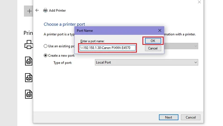Click the plus add device icon
The height and width of the screenshot is (126, 223).
(x=29, y=11)
